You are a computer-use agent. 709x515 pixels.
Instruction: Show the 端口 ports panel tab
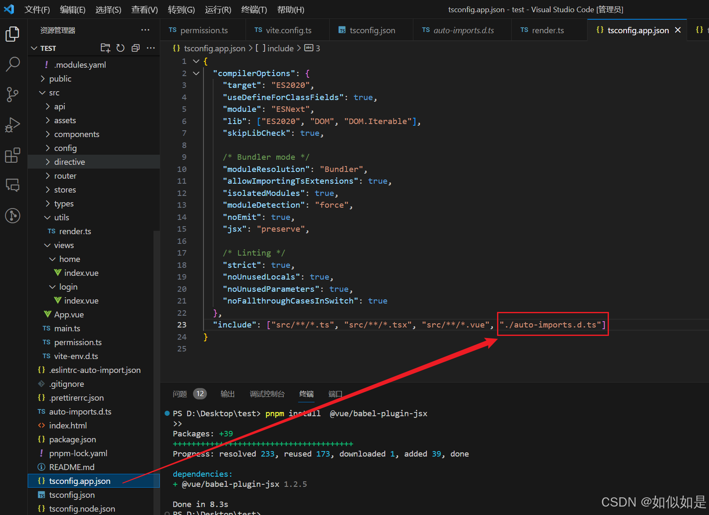[335, 394]
